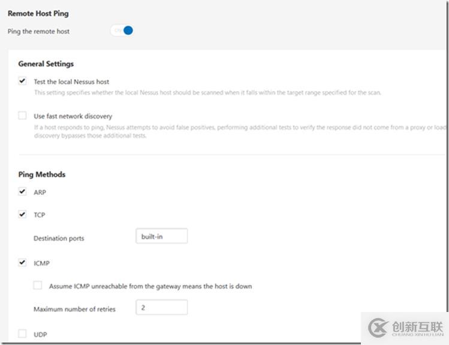Enable the Use fast network discovery checkbox

pyautogui.click(x=22, y=116)
